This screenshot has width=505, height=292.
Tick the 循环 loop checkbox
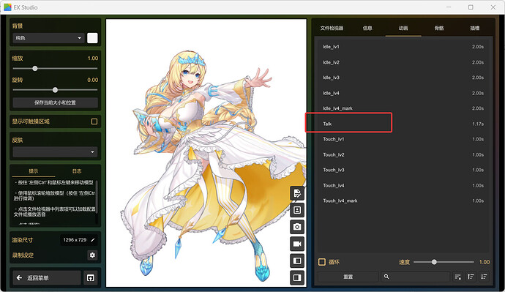tap(322, 262)
